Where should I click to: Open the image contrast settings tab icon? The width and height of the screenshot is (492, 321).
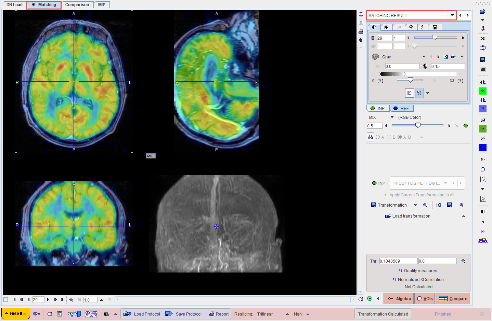pos(374,27)
